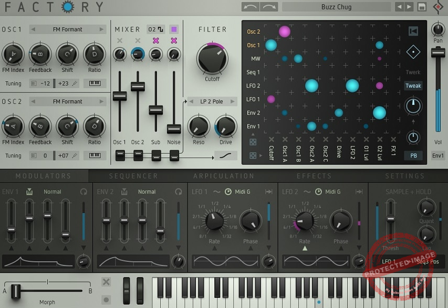Viewport: 448px width, 308px height.
Task: Open the OSC 1 FM Formant type selector
Action: point(67,29)
